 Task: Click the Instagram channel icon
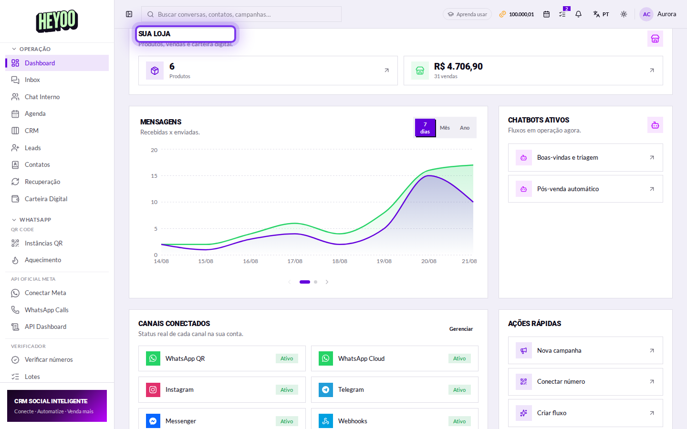[153, 390]
